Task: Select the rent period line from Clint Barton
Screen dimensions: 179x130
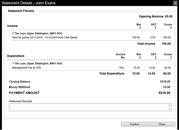Action: 45,38
